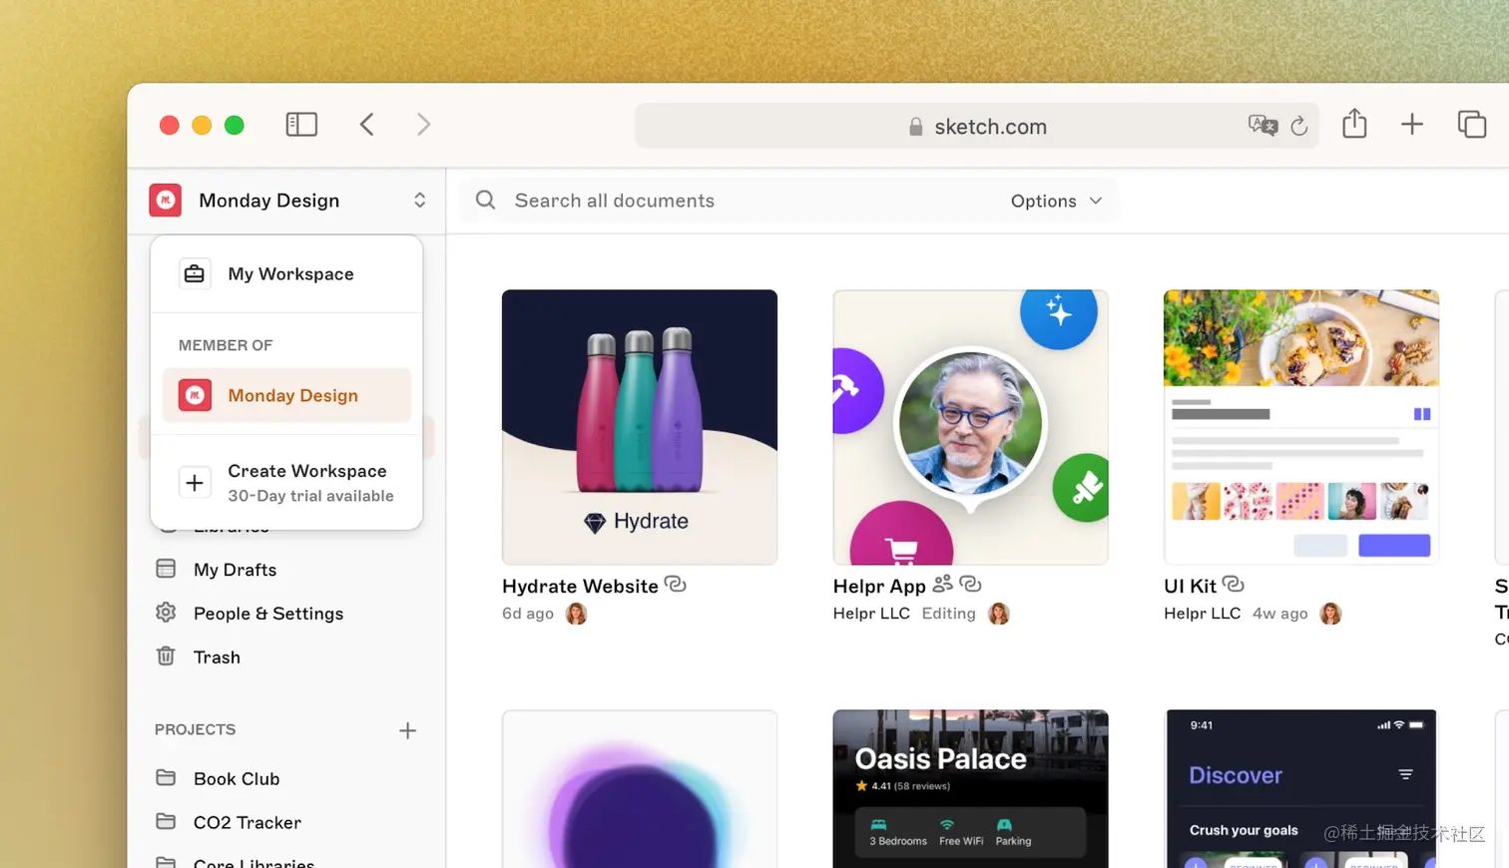Click the collaborators icon beside Helpr App

[x=943, y=584]
